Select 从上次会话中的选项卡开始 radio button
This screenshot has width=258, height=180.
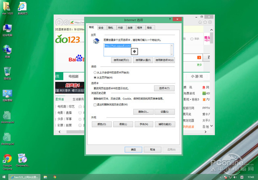95,72
